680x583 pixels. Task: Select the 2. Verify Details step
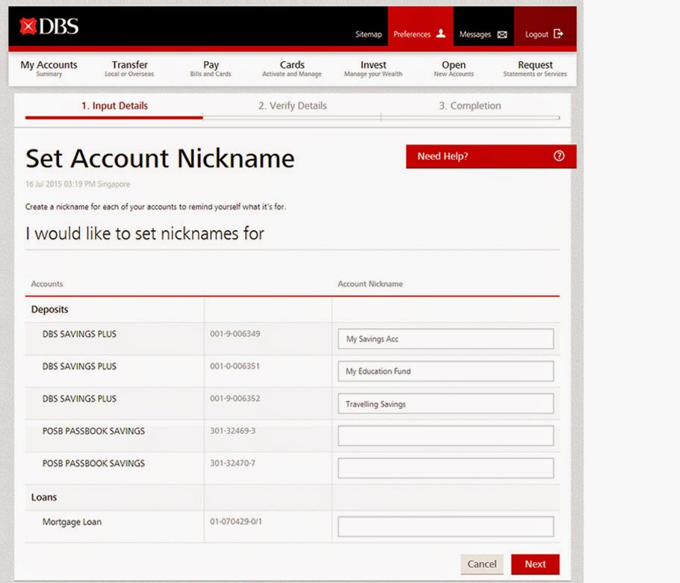click(292, 106)
